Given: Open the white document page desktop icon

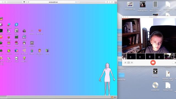Looking at the screenshot, I should click(16, 58).
